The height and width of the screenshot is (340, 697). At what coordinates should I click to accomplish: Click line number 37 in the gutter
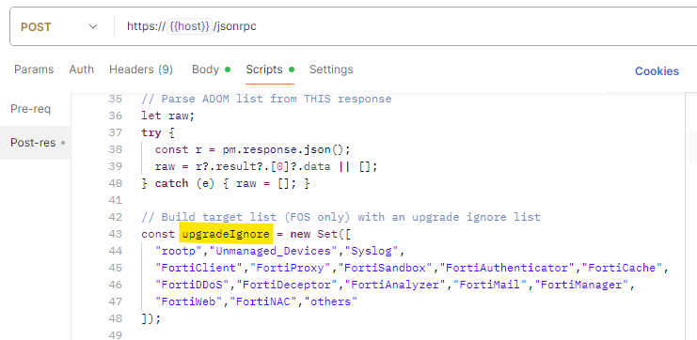(x=115, y=132)
